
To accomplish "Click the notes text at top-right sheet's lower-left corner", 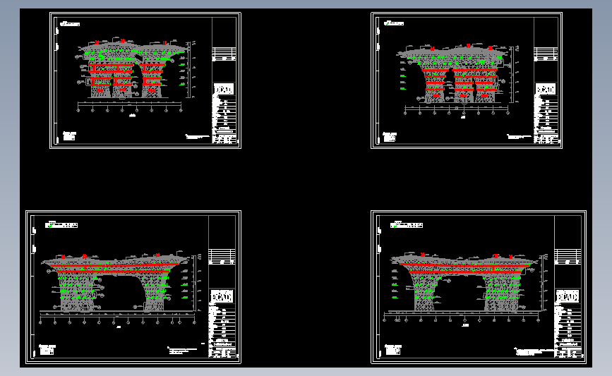I will [390, 137].
